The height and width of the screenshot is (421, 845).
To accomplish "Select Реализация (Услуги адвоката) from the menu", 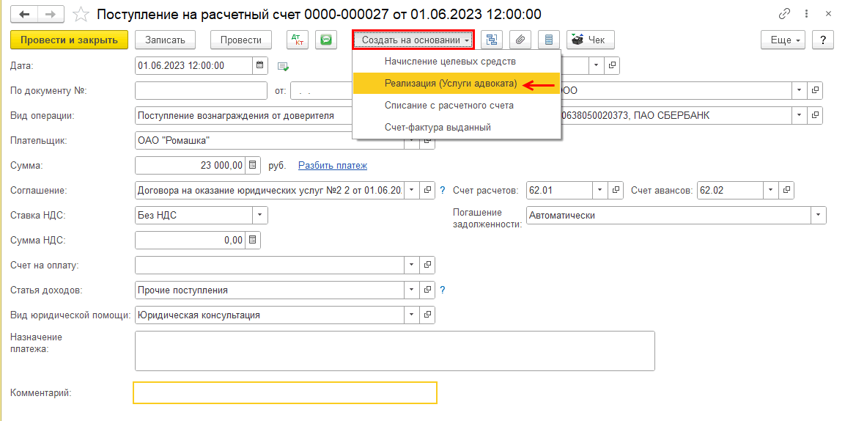I will (x=450, y=84).
